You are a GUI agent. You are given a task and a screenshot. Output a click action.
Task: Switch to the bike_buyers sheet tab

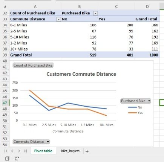tap(70, 151)
